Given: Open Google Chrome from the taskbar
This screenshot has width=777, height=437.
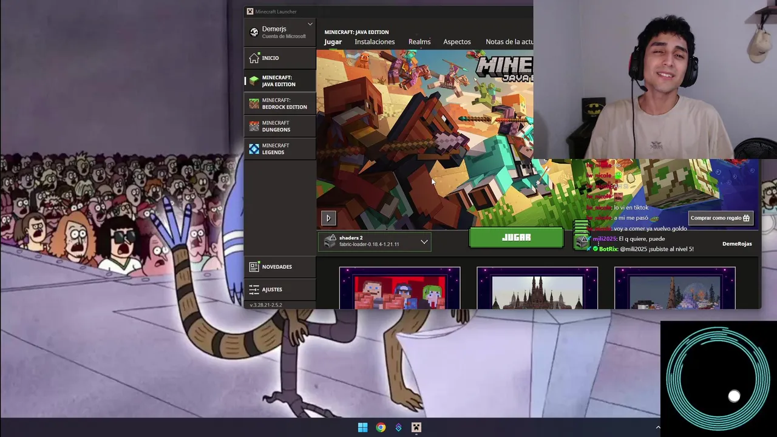Looking at the screenshot, I should click(381, 427).
